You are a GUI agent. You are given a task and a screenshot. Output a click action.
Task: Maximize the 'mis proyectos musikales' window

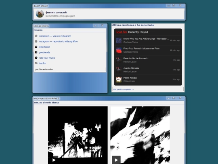[x=174, y=98]
